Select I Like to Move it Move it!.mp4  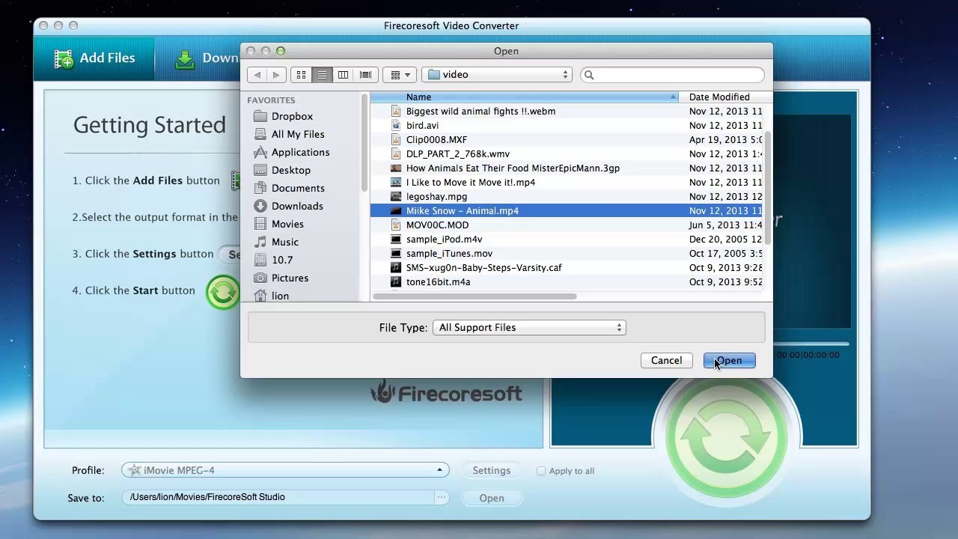pos(470,182)
